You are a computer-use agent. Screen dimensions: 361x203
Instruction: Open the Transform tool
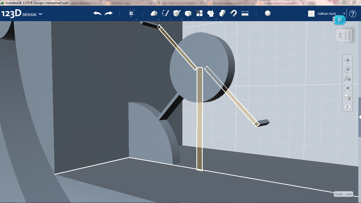(132, 13)
